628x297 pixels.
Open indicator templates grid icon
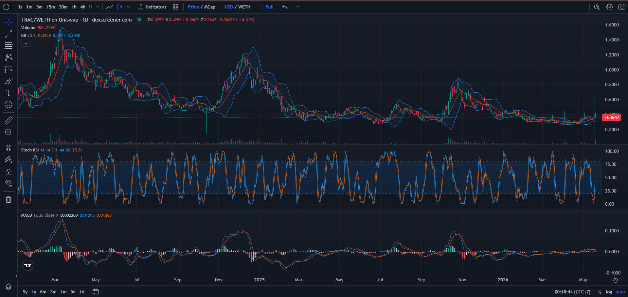pos(176,7)
